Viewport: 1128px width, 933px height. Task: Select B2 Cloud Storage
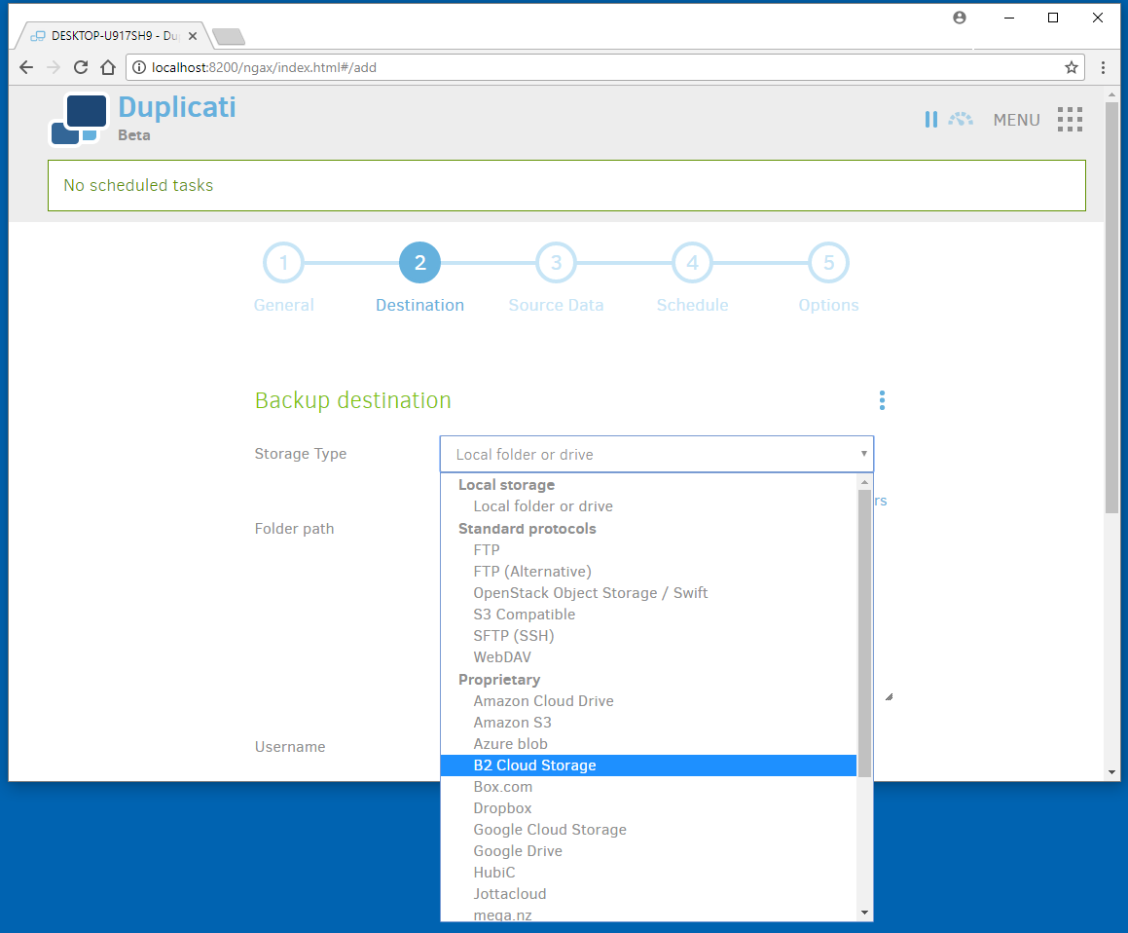click(x=649, y=765)
